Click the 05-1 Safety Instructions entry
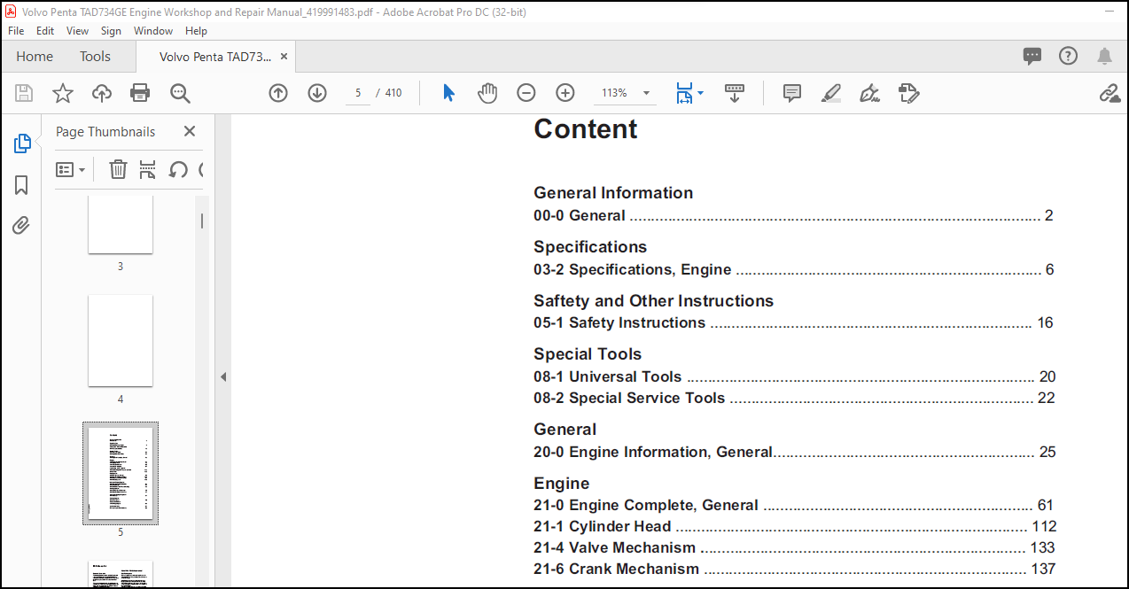This screenshot has height=589, width=1129. pos(792,322)
